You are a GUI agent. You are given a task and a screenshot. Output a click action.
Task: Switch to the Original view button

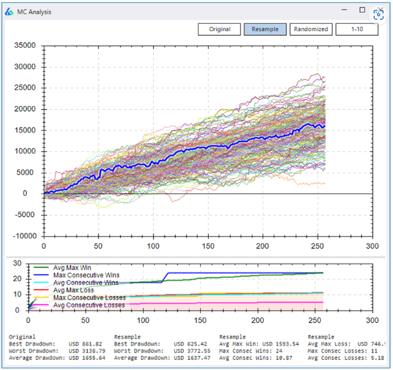[220, 29]
